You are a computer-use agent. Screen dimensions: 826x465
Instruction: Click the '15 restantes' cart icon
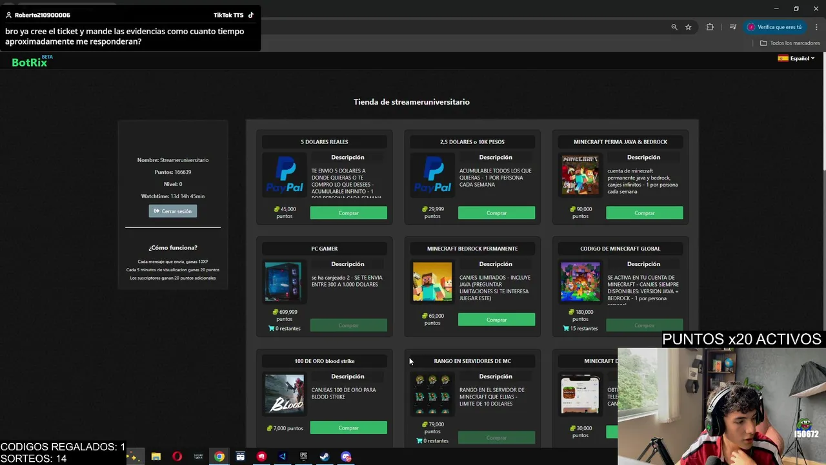tap(566, 328)
